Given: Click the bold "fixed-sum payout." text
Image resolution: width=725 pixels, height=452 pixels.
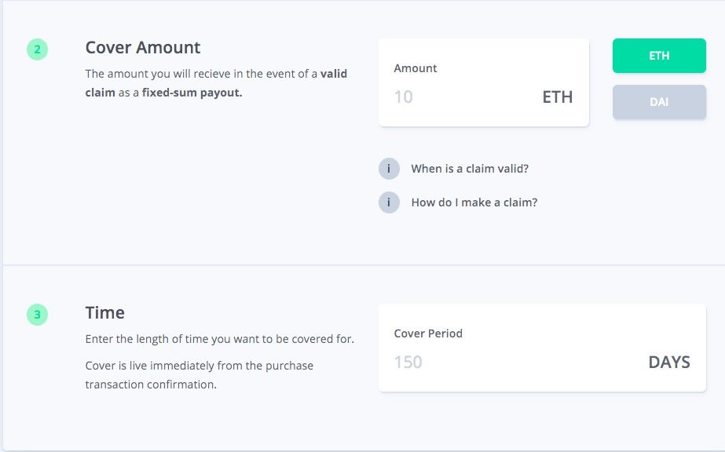Looking at the screenshot, I should point(192,93).
